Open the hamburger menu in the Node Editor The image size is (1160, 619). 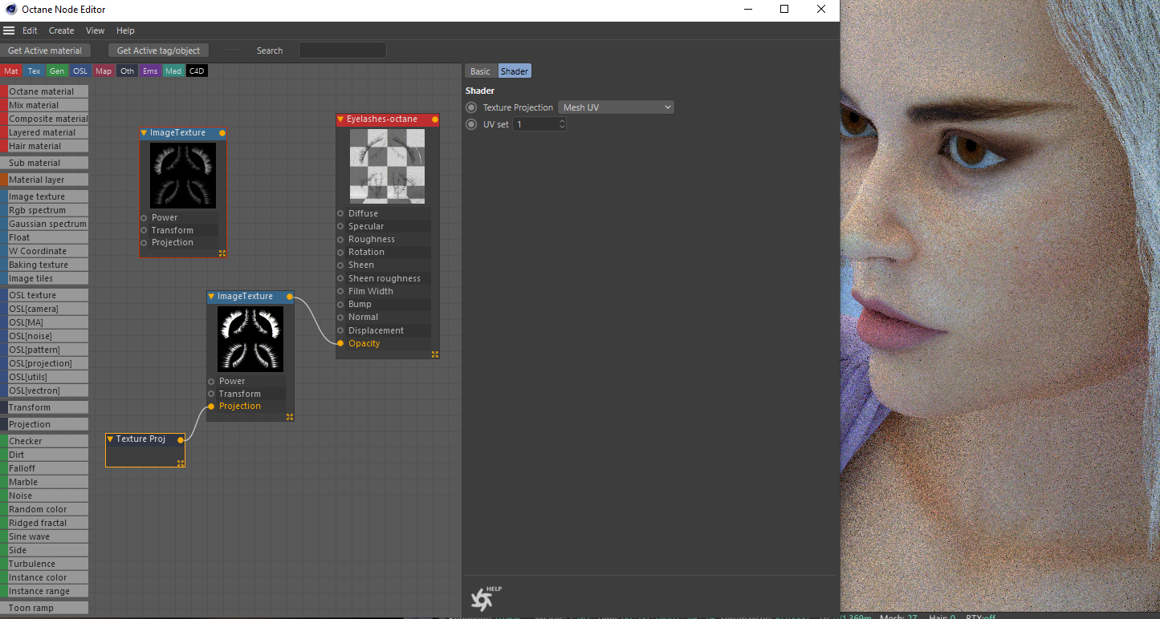9,30
